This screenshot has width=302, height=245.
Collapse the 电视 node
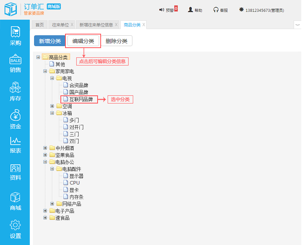click(x=52, y=78)
